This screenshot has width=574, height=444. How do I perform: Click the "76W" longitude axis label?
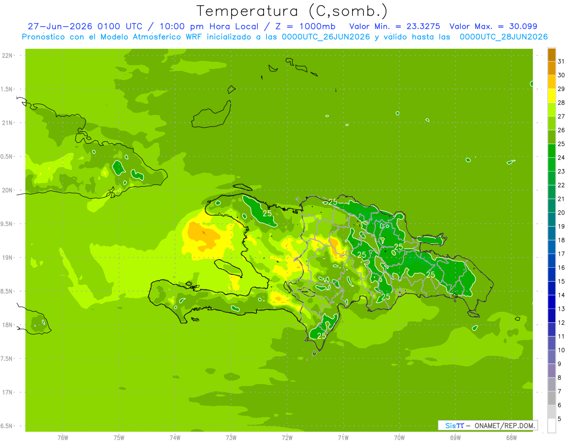pyautogui.click(x=63, y=438)
